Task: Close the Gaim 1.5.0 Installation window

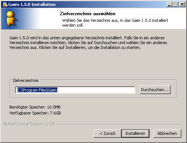Action: [x=182, y=4]
